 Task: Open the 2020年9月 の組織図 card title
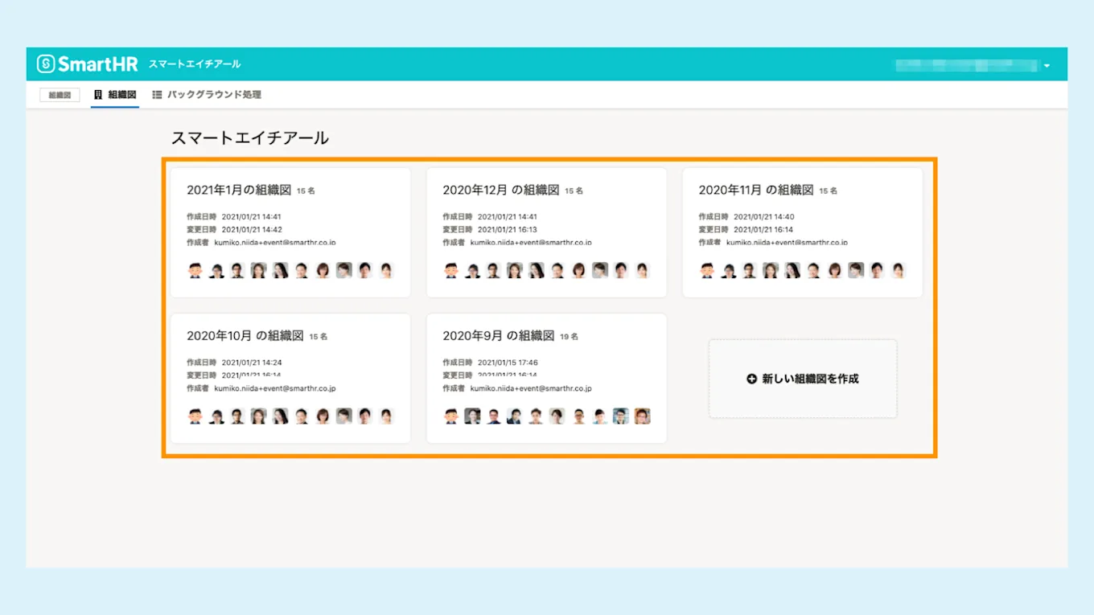[498, 336]
